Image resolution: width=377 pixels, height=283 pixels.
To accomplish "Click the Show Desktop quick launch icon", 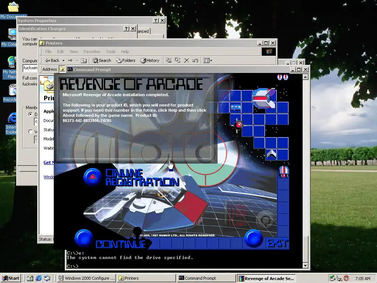I will pos(30,278).
